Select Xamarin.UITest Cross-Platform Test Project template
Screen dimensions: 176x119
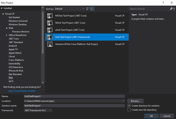[87, 44]
